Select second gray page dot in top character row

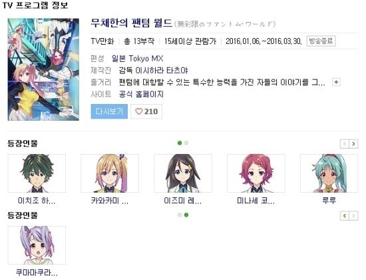(186, 143)
